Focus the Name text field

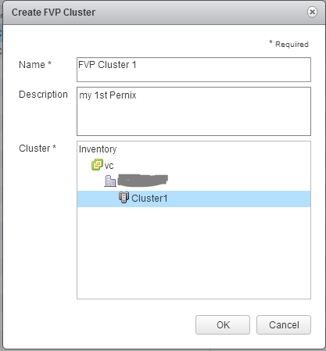pyautogui.click(x=194, y=70)
